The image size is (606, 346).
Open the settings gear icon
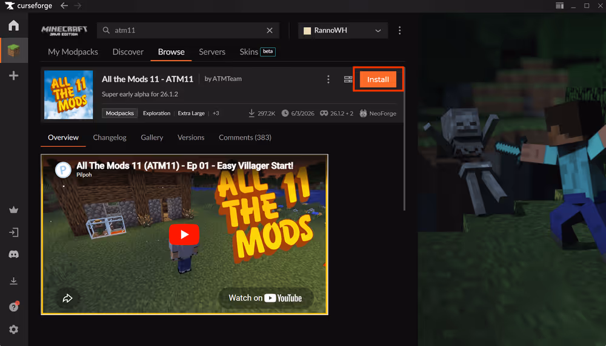(13, 330)
